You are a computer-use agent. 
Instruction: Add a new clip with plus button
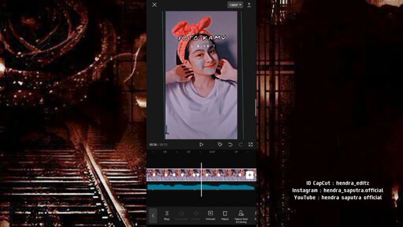click(249, 175)
